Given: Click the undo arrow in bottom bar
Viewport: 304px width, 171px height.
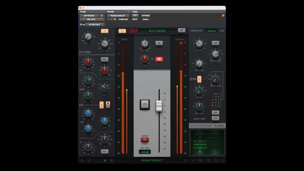Looking at the screenshot, I should [x=82, y=160].
